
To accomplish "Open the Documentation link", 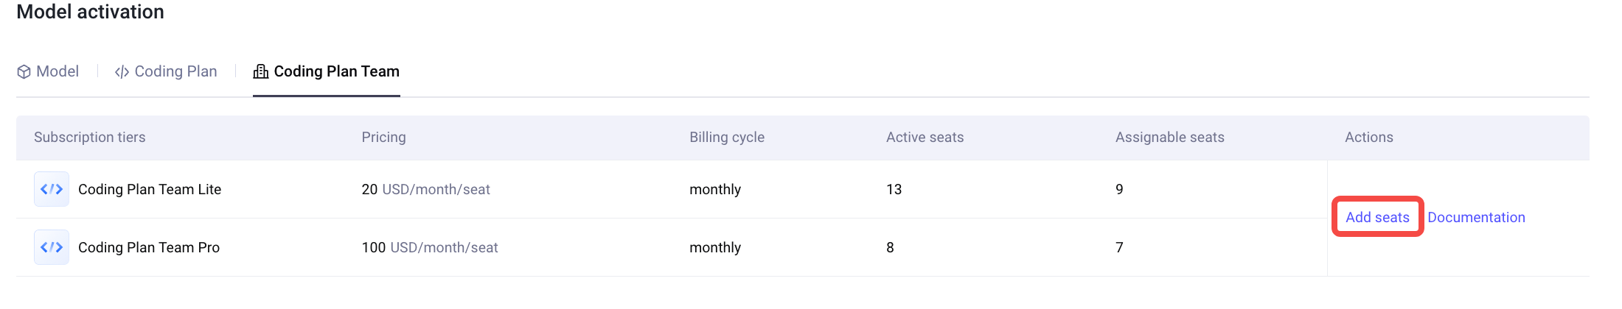I will click(x=1476, y=217).
